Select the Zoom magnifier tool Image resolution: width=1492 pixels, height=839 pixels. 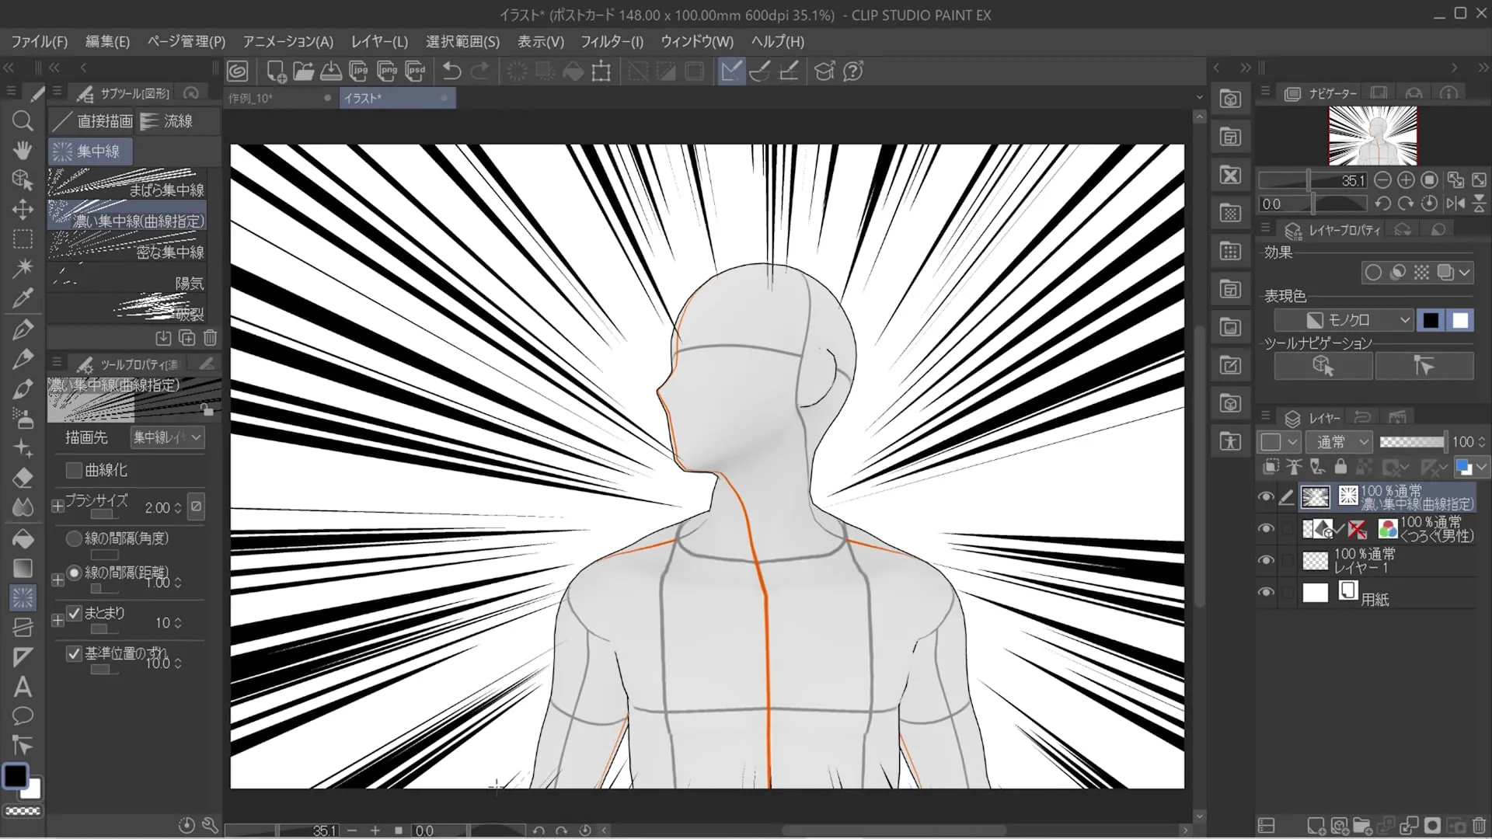pos(23,120)
